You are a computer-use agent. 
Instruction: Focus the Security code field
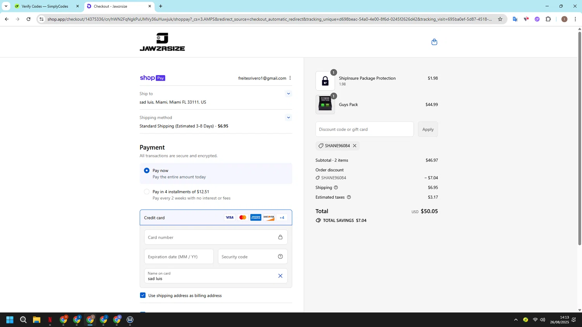[253, 256]
